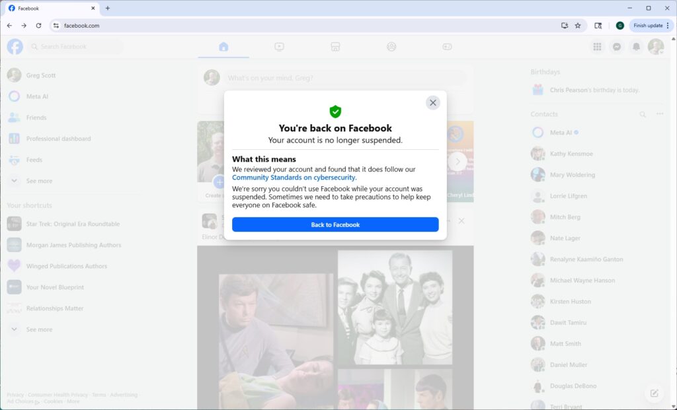The width and height of the screenshot is (677, 410).
Task: Open the new message compose pencil icon
Action: [654, 392]
